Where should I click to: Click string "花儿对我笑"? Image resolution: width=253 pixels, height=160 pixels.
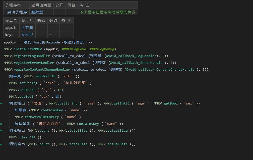coord(75,83)
